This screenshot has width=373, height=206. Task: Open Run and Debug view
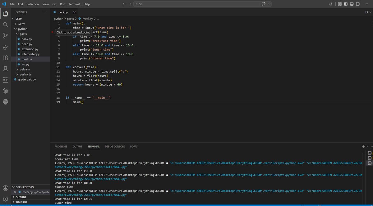tap(5, 47)
